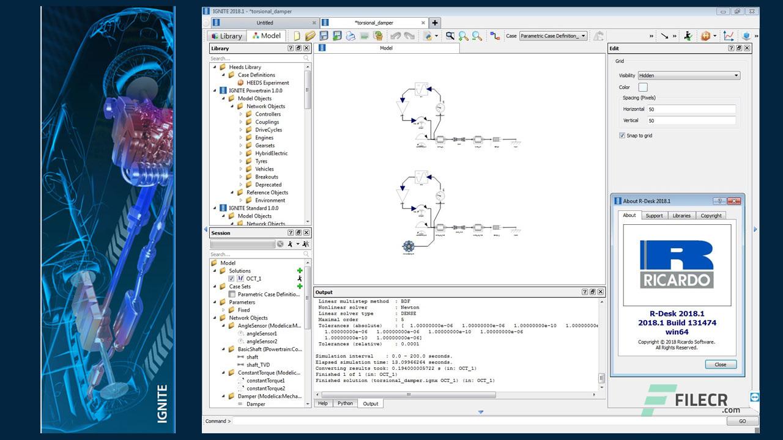783x440 pixels.
Task: Open the run options dropdown arrow in Session
Action: click(297, 244)
